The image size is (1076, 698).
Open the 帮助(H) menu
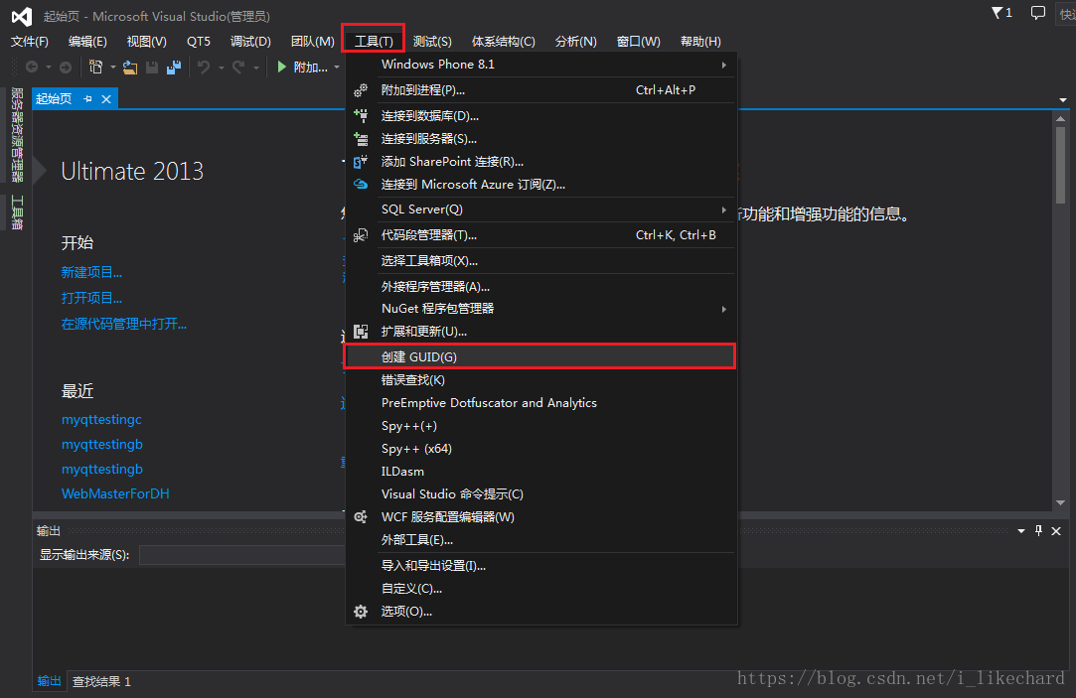[700, 41]
